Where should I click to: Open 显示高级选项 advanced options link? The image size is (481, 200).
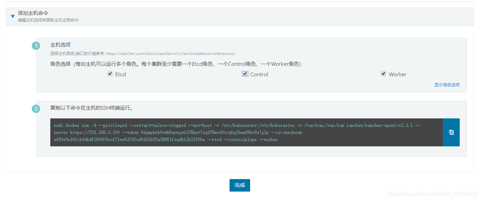click(x=447, y=85)
